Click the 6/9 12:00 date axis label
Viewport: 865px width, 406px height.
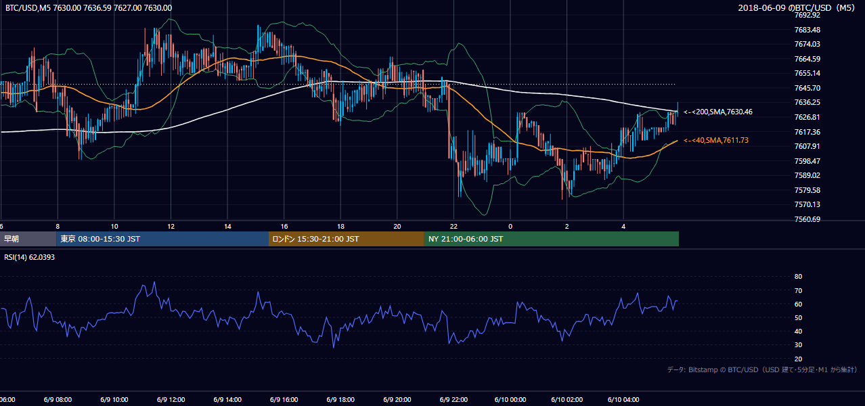(x=171, y=399)
